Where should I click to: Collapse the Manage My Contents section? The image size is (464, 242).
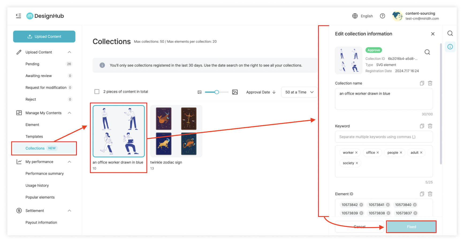click(70, 113)
